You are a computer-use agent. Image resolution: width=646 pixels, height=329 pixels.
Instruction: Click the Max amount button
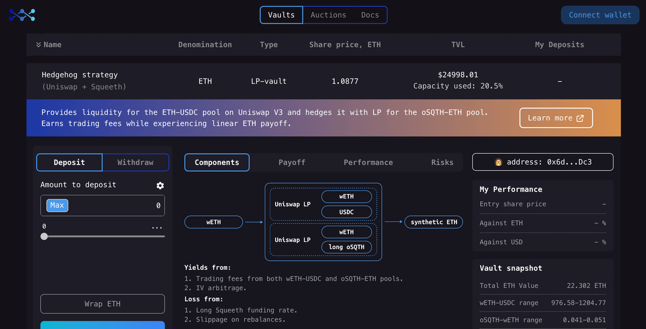57,205
